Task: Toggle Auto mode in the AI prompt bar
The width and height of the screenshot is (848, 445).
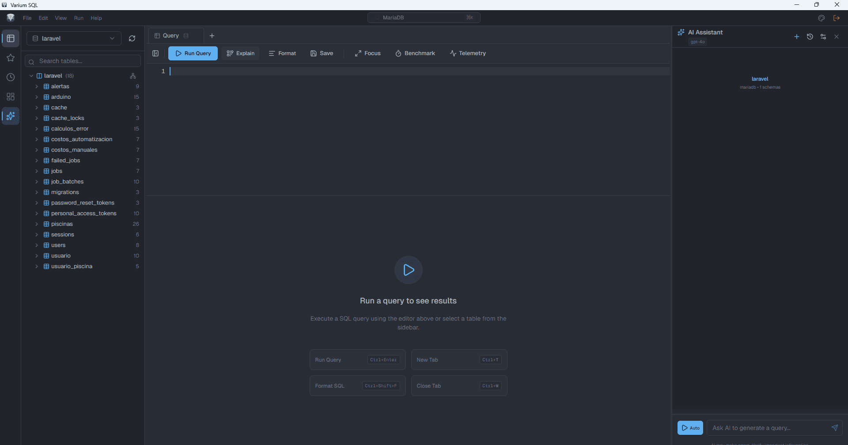Action: click(x=690, y=428)
